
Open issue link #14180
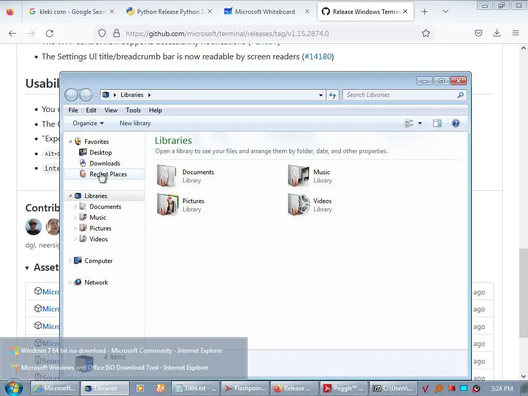pos(318,56)
